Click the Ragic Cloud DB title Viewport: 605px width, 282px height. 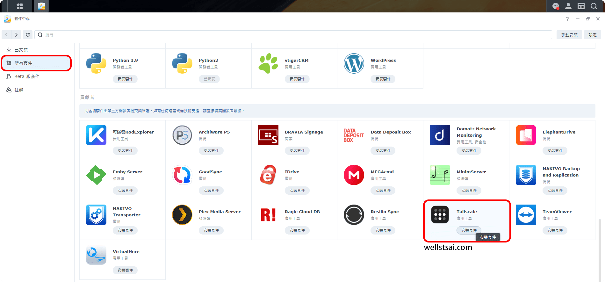(x=302, y=212)
